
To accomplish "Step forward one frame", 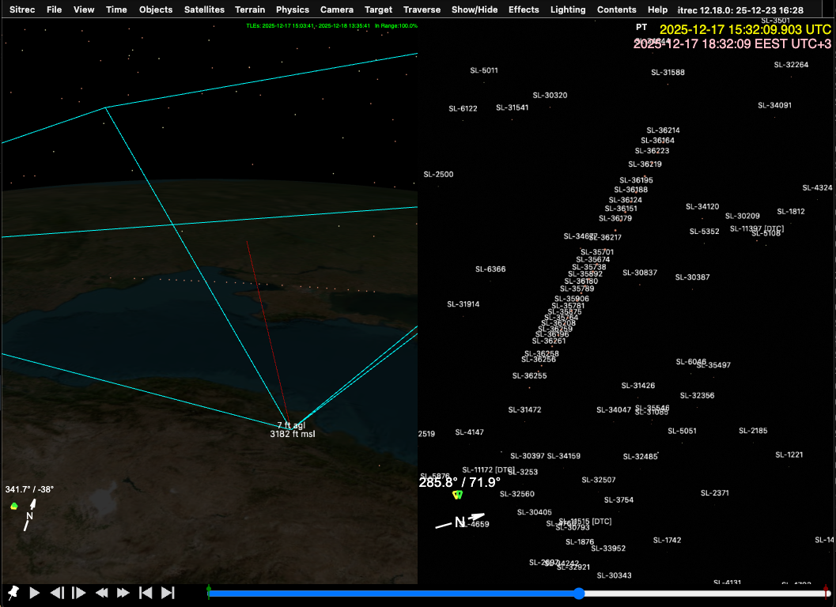I will (79, 592).
